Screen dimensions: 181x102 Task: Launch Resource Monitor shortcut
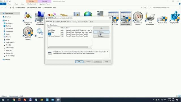[x=28, y=33]
